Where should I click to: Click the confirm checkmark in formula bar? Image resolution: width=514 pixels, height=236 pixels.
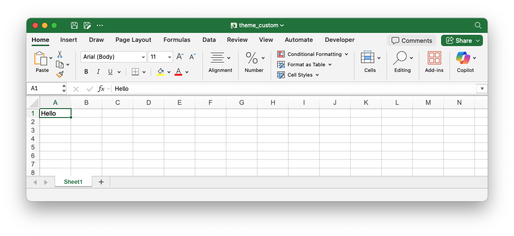pyautogui.click(x=89, y=89)
